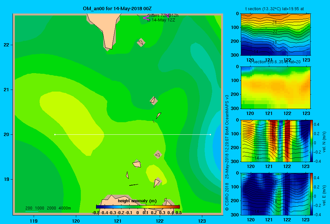Click the 'vel. E (m/s)' axis label
Viewport: 330px width, 224px height.
coord(324,195)
